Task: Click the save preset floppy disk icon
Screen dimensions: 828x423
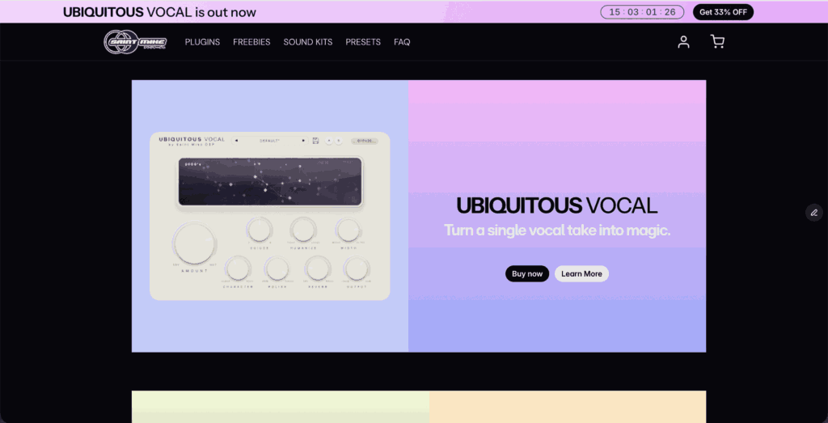Action: pos(315,141)
